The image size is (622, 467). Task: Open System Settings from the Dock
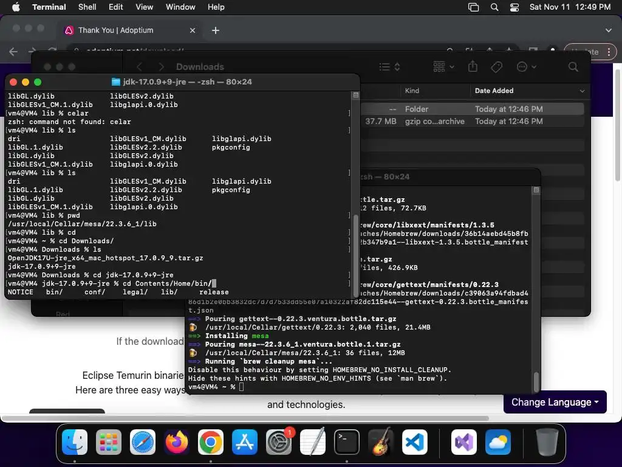(x=279, y=442)
